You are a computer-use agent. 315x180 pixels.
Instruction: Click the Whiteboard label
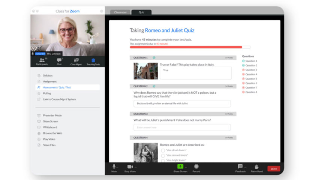(50, 127)
